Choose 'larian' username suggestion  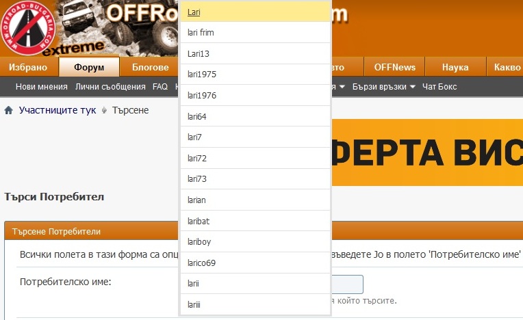(255, 200)
